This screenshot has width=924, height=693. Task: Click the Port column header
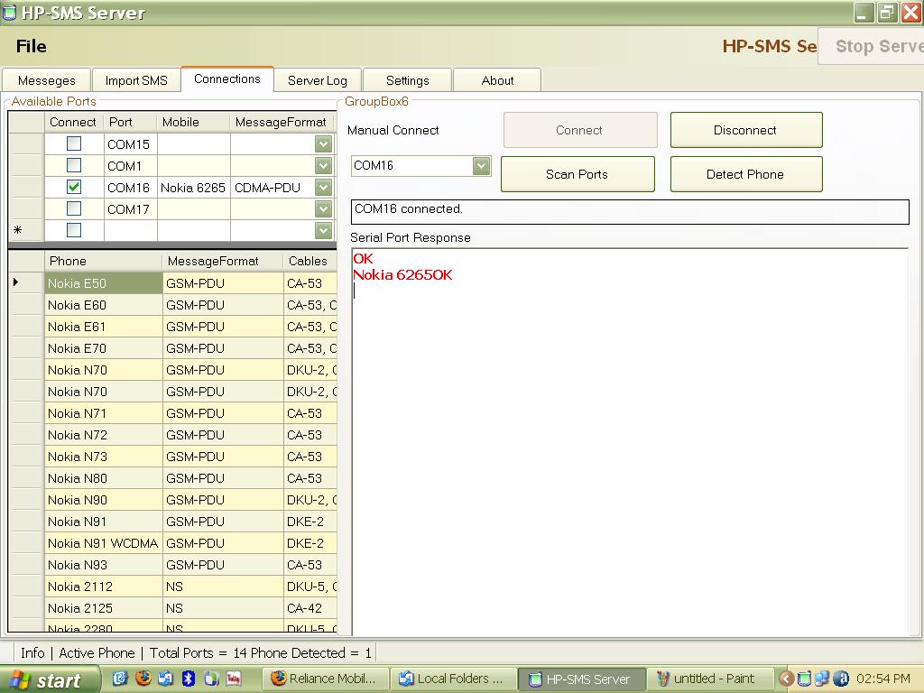point(130,122)
